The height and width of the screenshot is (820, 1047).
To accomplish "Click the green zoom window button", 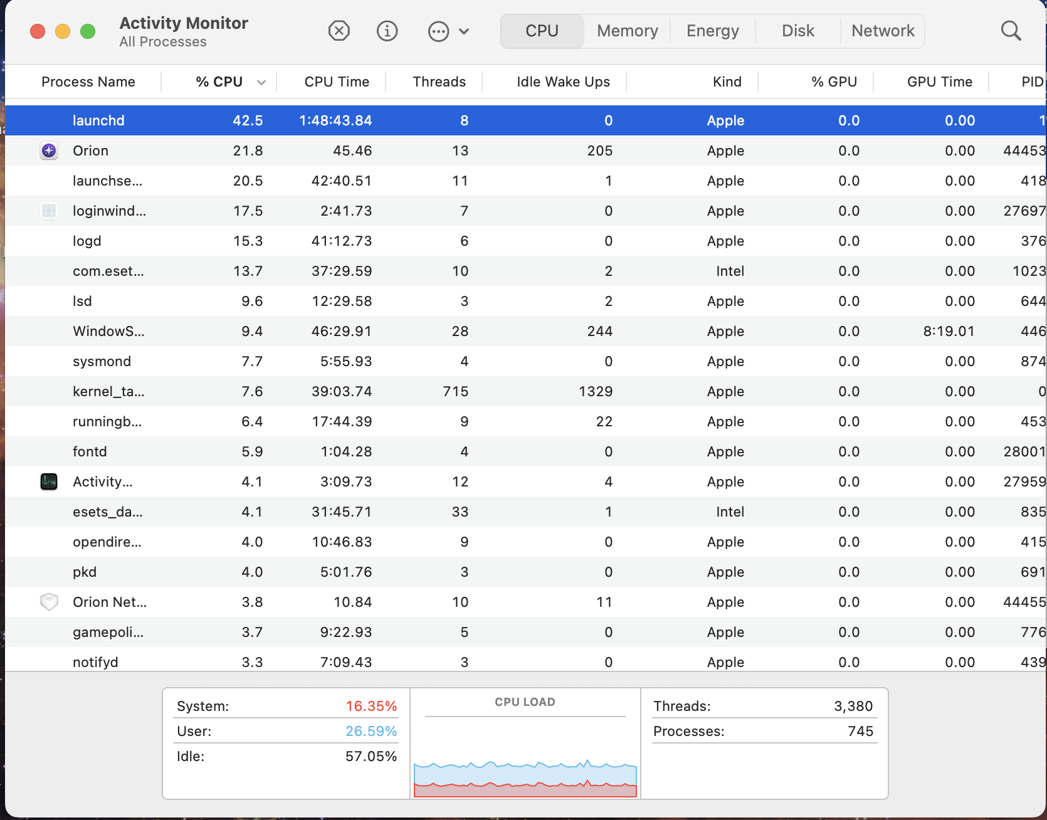I will (88, 31).
